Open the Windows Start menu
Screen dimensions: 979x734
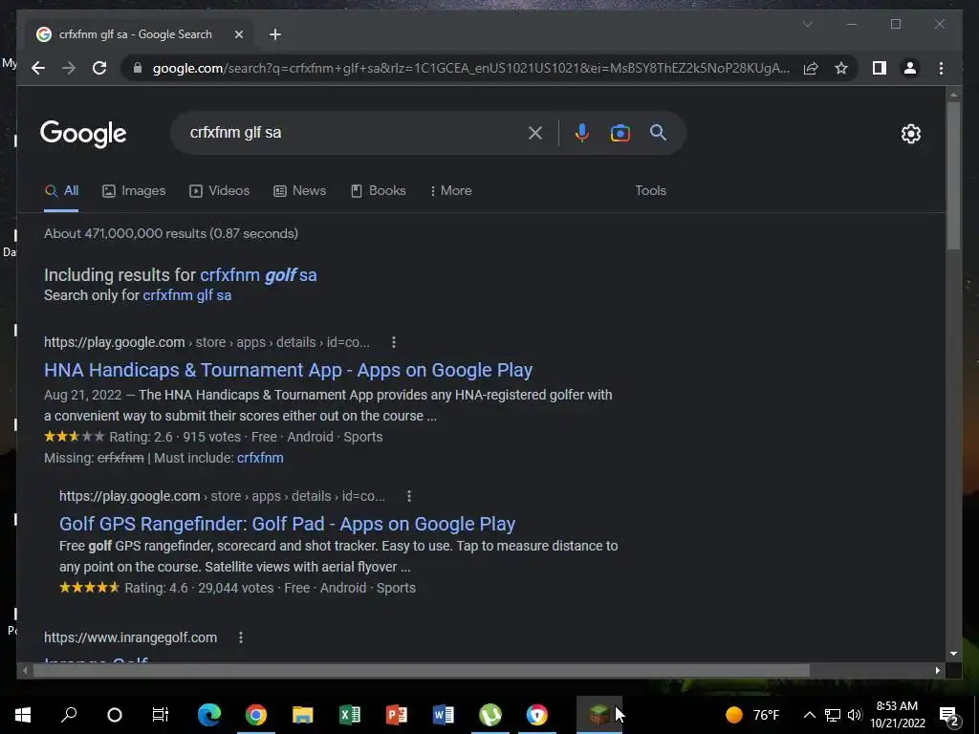pos(23,715)
